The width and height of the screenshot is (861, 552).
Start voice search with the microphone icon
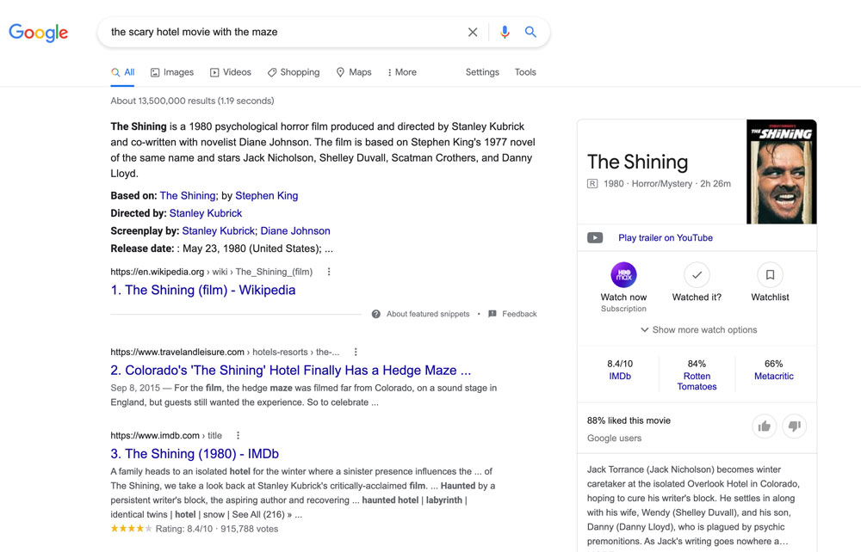[505, 32]
